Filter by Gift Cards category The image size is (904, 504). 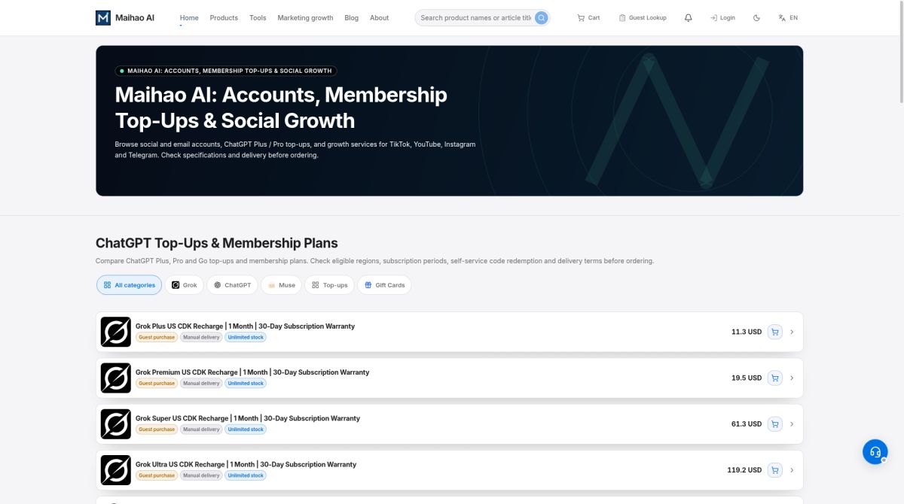coord(384,285)
